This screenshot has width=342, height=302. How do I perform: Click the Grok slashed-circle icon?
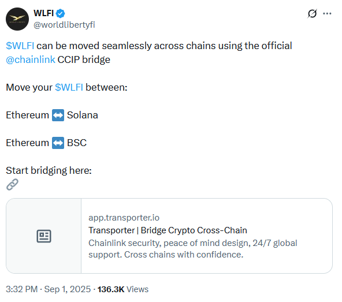312,13
